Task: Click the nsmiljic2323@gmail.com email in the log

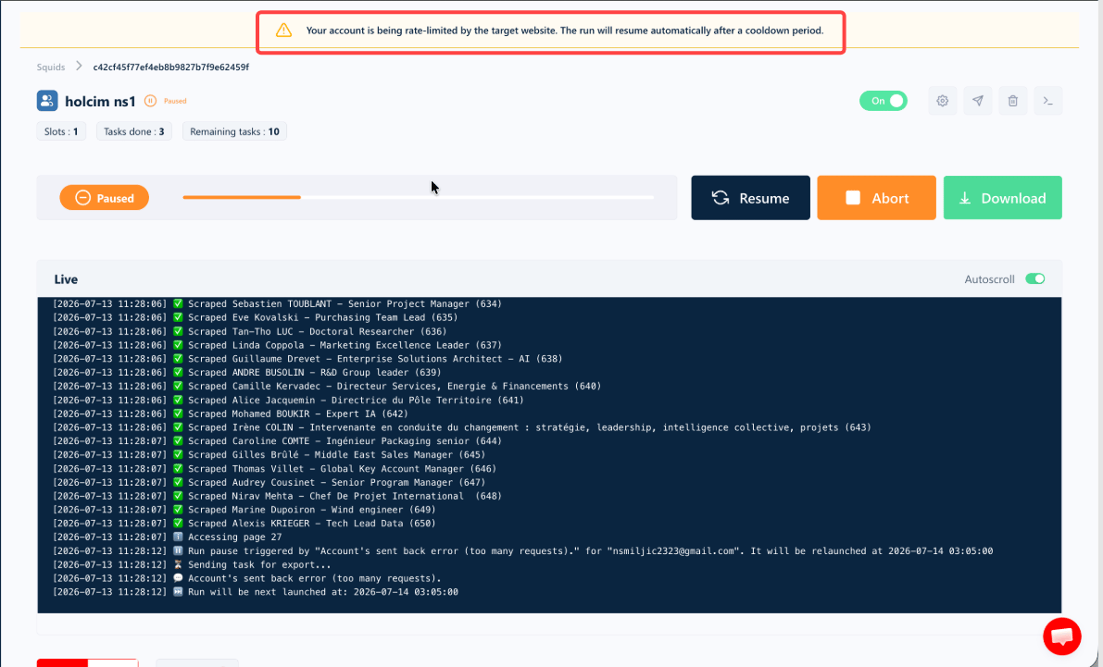Action: pyautogui.click(x=674, y=551)
